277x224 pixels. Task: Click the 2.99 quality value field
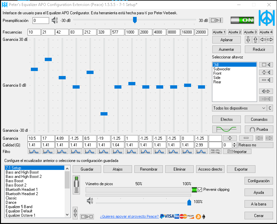point(201,145)
